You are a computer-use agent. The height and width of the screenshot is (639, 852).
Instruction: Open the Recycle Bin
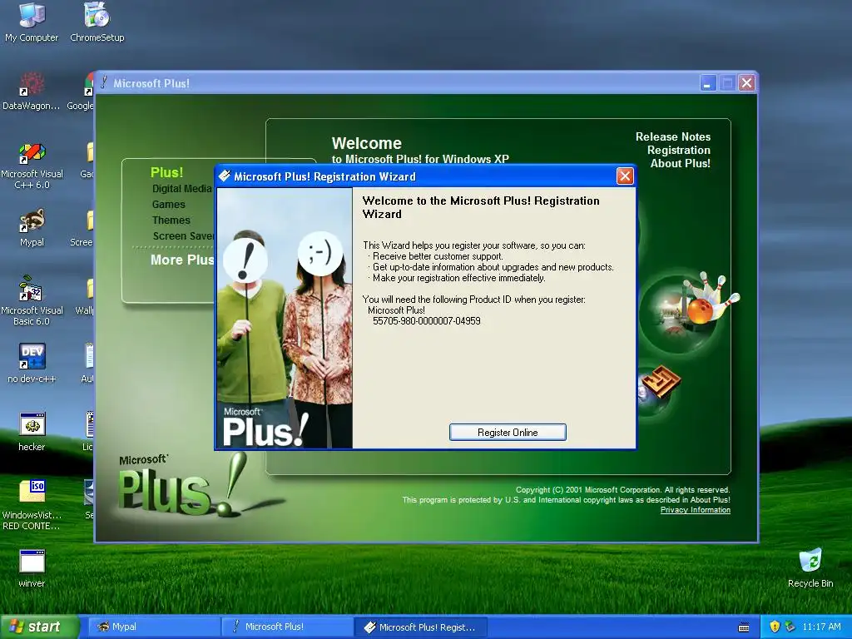click(x=810, y=568)
